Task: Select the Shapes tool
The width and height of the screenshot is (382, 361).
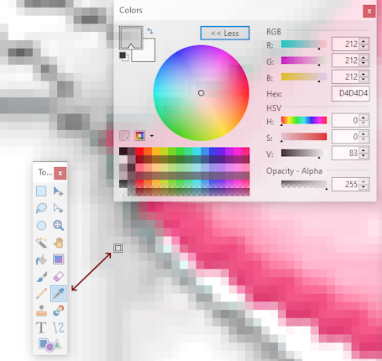Action: [x=50, y=345]
